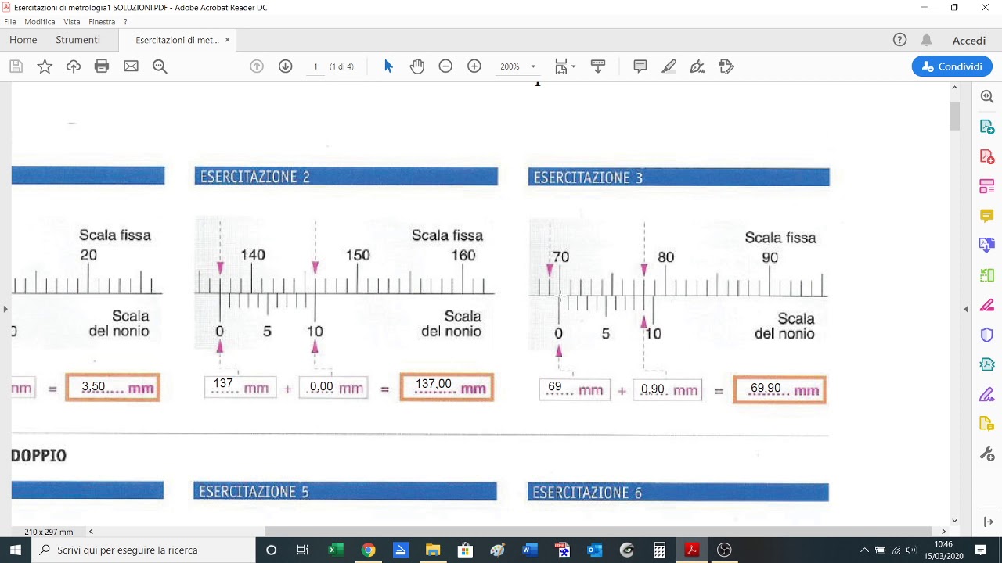
Task: Open Word from the taskbar
Action: pos(530,550)
